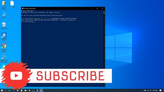Open Microsoft Store from the taskbar

(25, 90)
